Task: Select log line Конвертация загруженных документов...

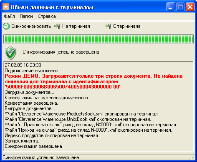Action: coord(48,98)
